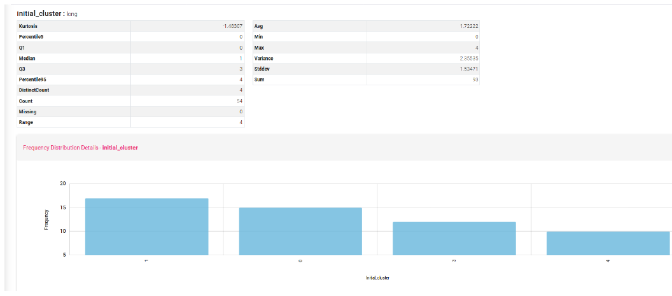Click the tallest bar for cluster 1

click(146, 227)
